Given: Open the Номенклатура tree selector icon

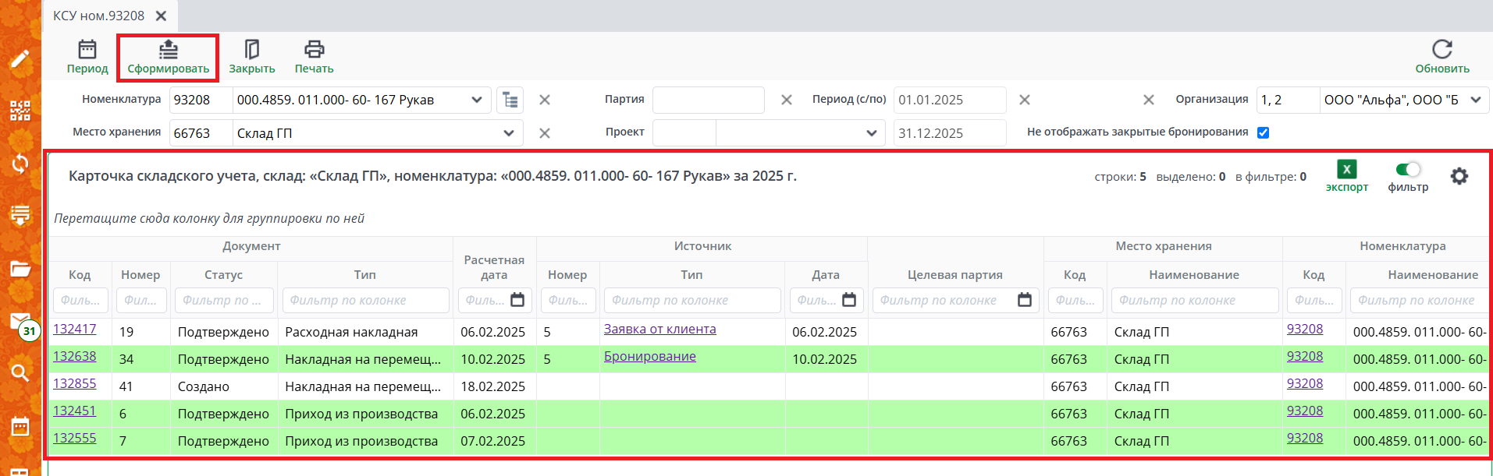Looking at the screenshot, I should [510, 100].
